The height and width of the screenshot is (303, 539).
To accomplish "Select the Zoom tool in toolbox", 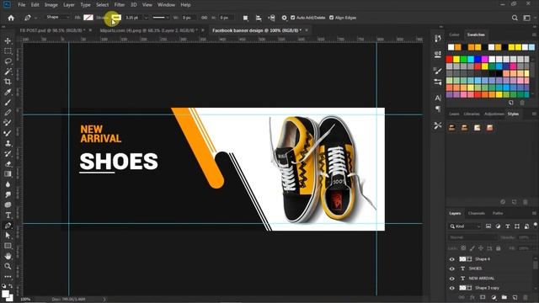I will tap(8, 266).
